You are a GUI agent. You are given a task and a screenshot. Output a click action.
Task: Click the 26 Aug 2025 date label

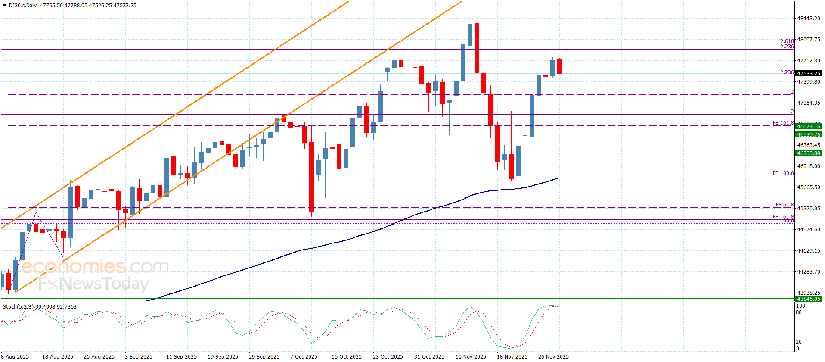click(x=99, y=356)
